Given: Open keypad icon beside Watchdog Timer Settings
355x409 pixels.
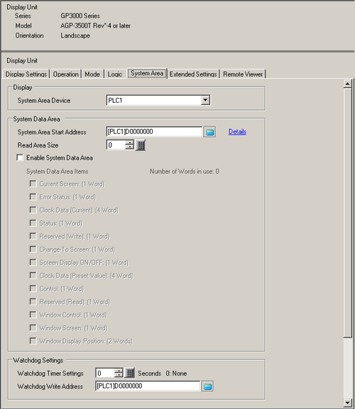Looking at the screenshot, I should [x=129, y=374].
